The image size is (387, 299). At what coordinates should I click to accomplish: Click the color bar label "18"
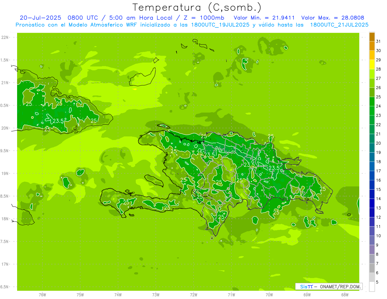379,162
